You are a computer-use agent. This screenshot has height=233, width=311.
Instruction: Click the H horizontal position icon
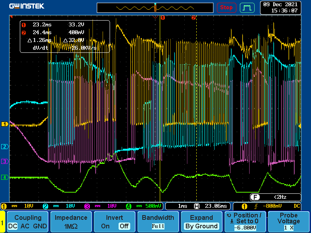(x=197, y=207)
